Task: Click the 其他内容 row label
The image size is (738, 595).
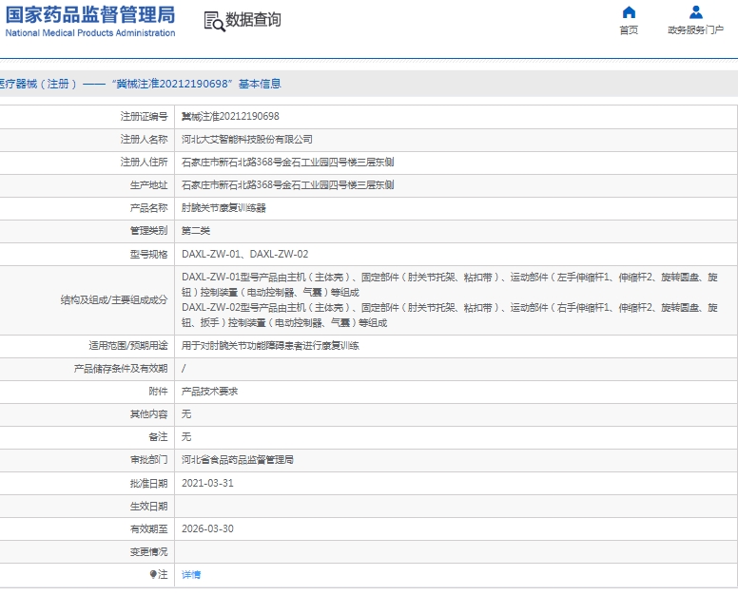Action: coord(148,414)
